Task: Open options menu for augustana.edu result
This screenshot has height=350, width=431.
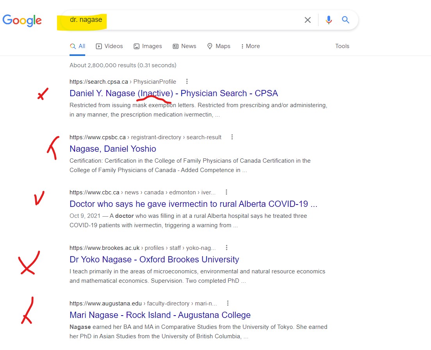Action: click(227, 303)
